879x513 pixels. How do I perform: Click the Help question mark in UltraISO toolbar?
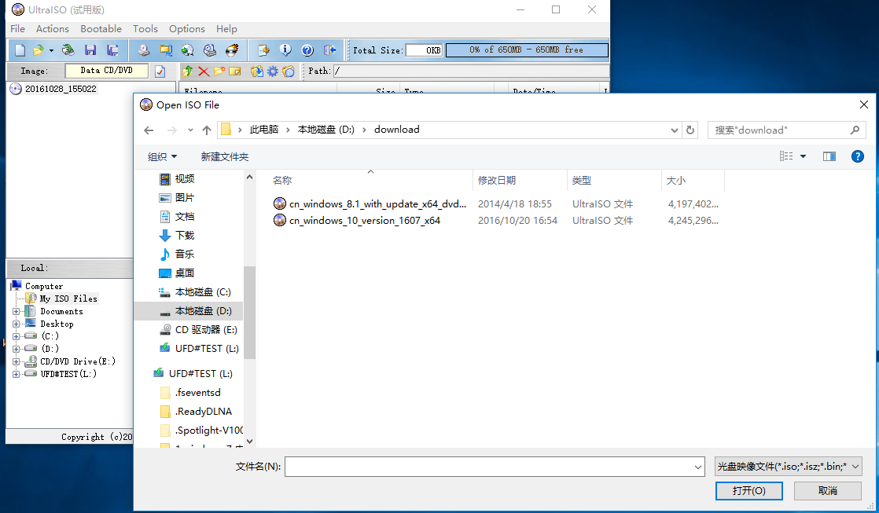point(307,50)
